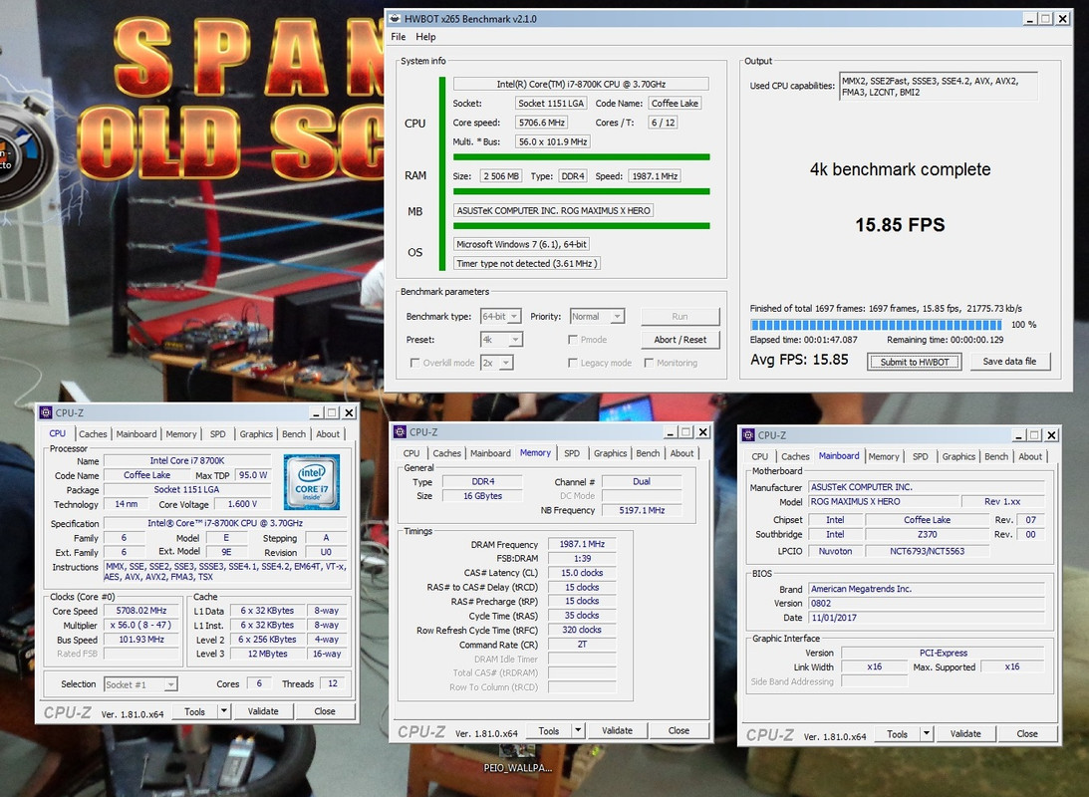Image resolution: width=1089 pixels, height=797 pixels.
Task: Click the LPCIO NCT6793/NCT5563 value
Action: click(927, 551)
